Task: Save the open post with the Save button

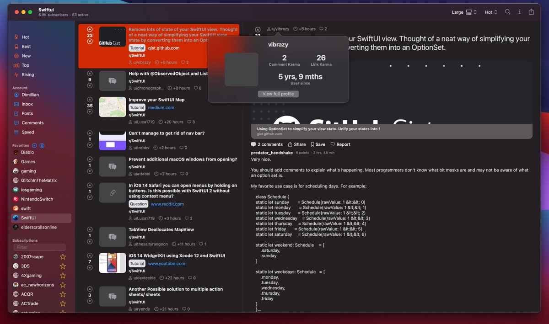Action: (318, 144)
